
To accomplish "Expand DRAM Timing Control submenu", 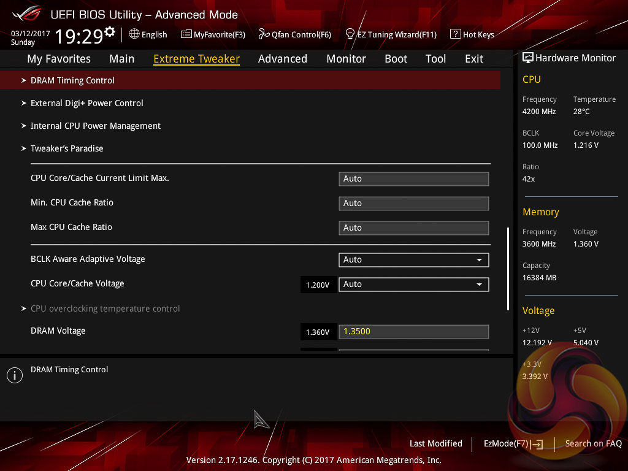I will click(250, 80).
